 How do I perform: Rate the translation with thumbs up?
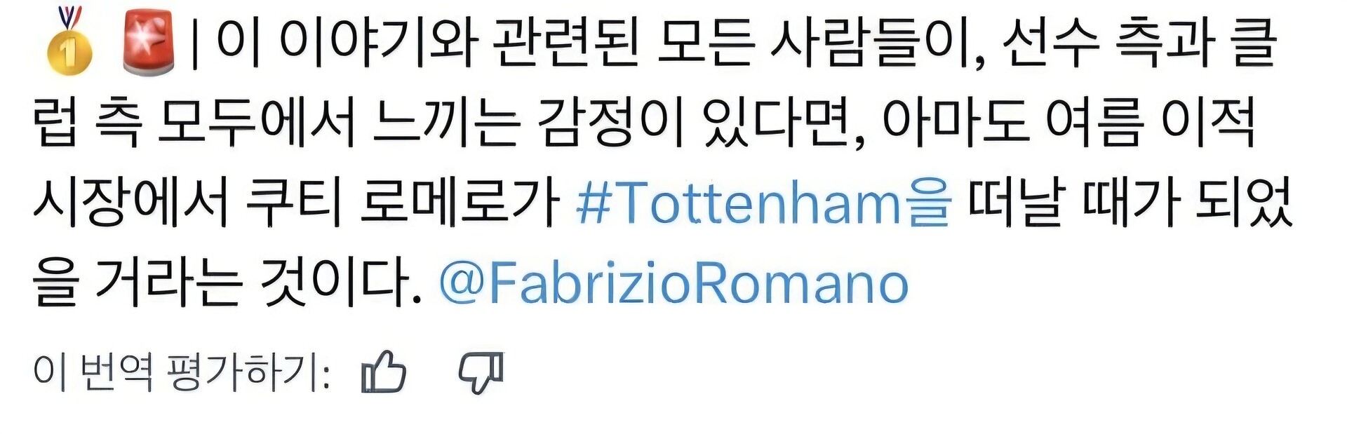pos(384,372)
